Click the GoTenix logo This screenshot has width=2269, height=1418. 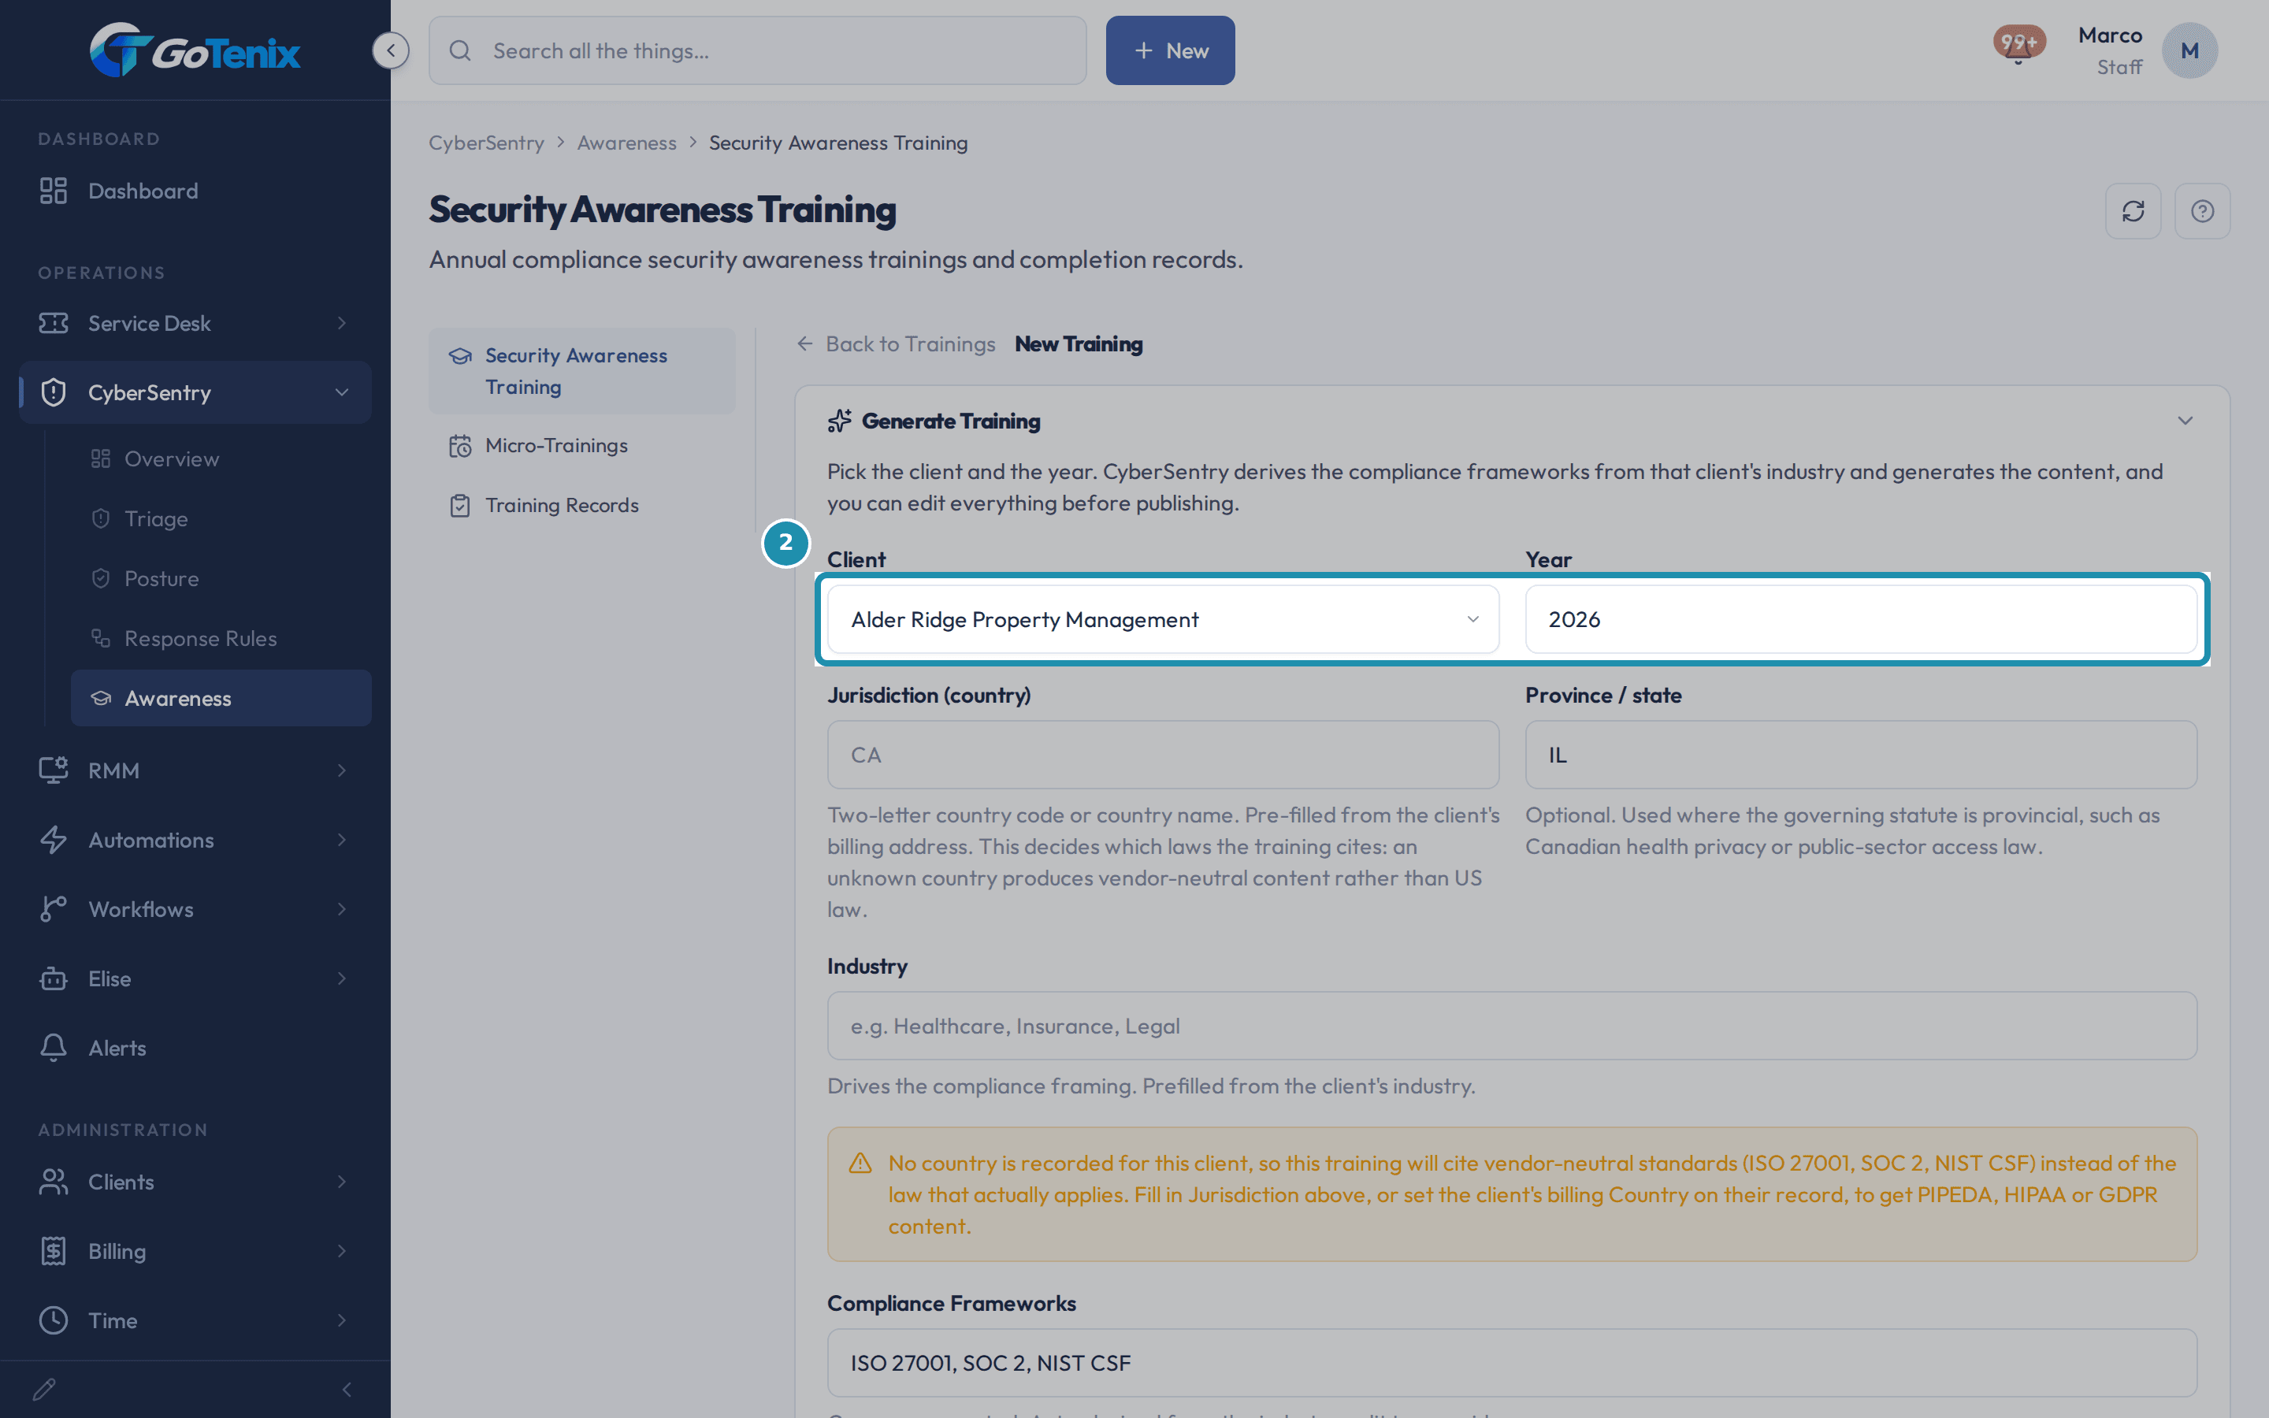(x=195, y=50)
